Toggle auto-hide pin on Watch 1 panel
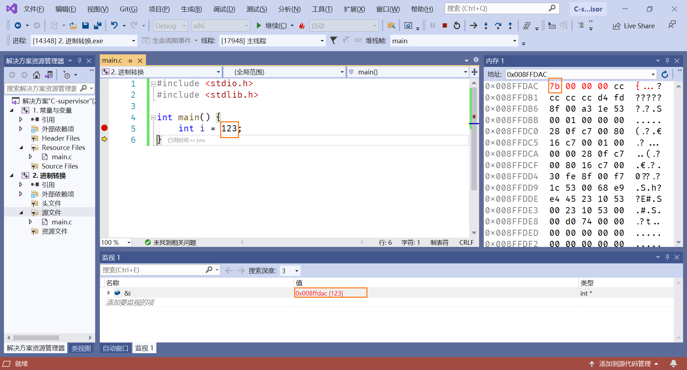687x370 pixels. point(667,257)
